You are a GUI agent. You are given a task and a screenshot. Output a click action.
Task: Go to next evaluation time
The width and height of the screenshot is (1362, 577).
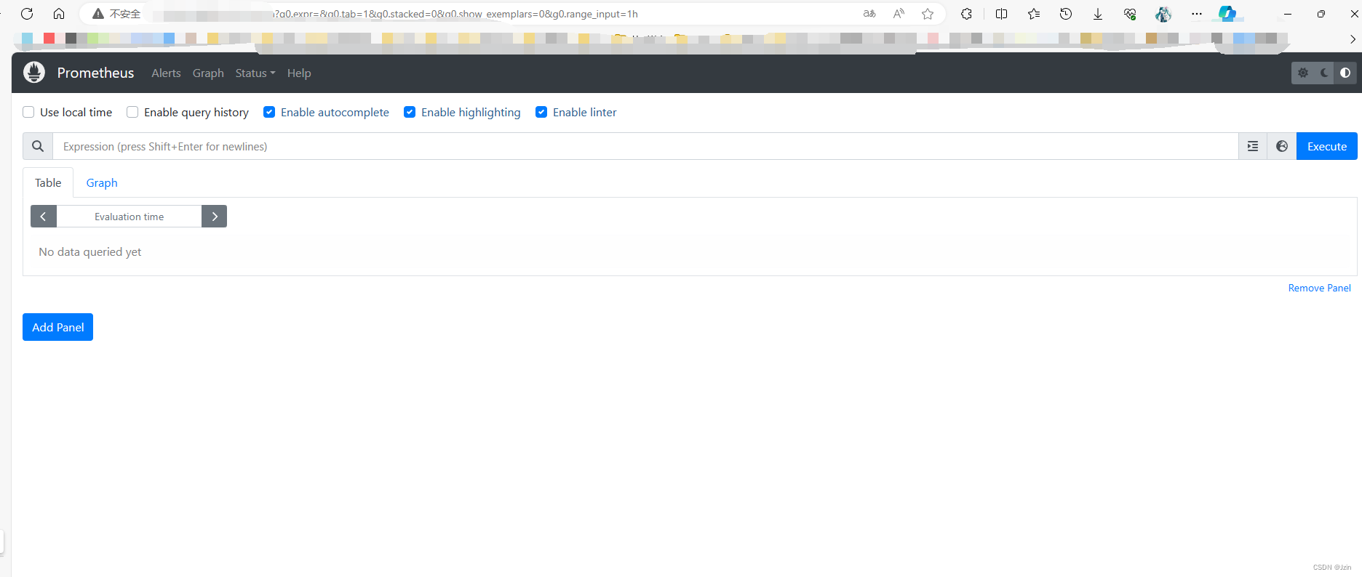click(215, 217)
